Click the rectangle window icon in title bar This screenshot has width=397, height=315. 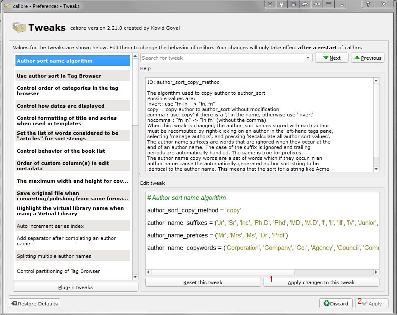coord(293,4)
